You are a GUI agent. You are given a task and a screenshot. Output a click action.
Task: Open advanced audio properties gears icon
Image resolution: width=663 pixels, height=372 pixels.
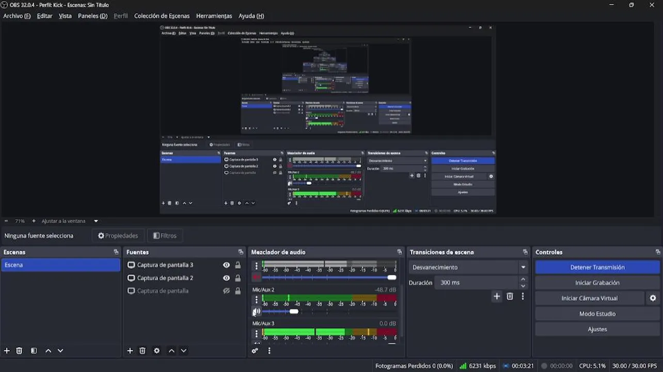[x=255, y=350]
